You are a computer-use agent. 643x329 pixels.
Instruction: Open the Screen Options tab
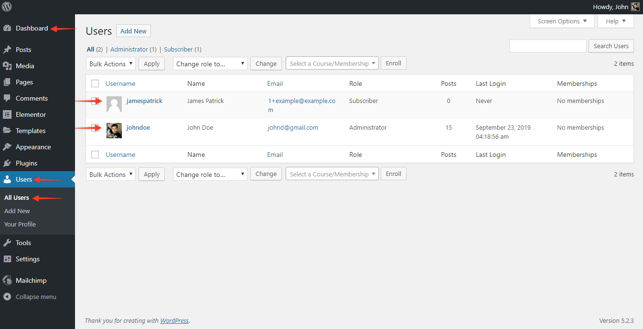(x=562, y=21)
